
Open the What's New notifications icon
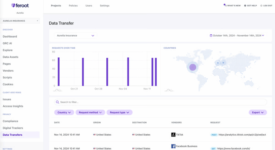click(x=225, y=5)
